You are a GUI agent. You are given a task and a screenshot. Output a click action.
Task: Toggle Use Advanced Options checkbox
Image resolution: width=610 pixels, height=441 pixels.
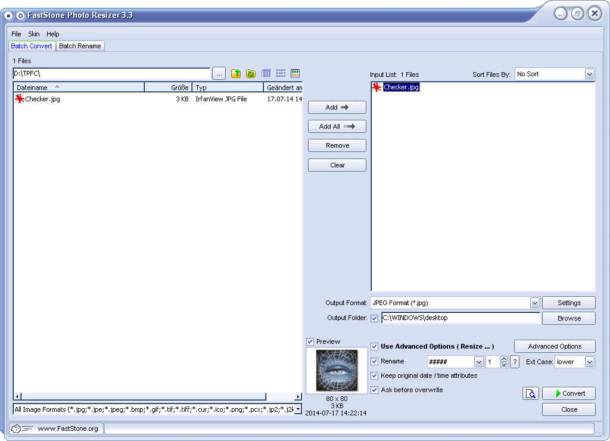coord(374,346)
